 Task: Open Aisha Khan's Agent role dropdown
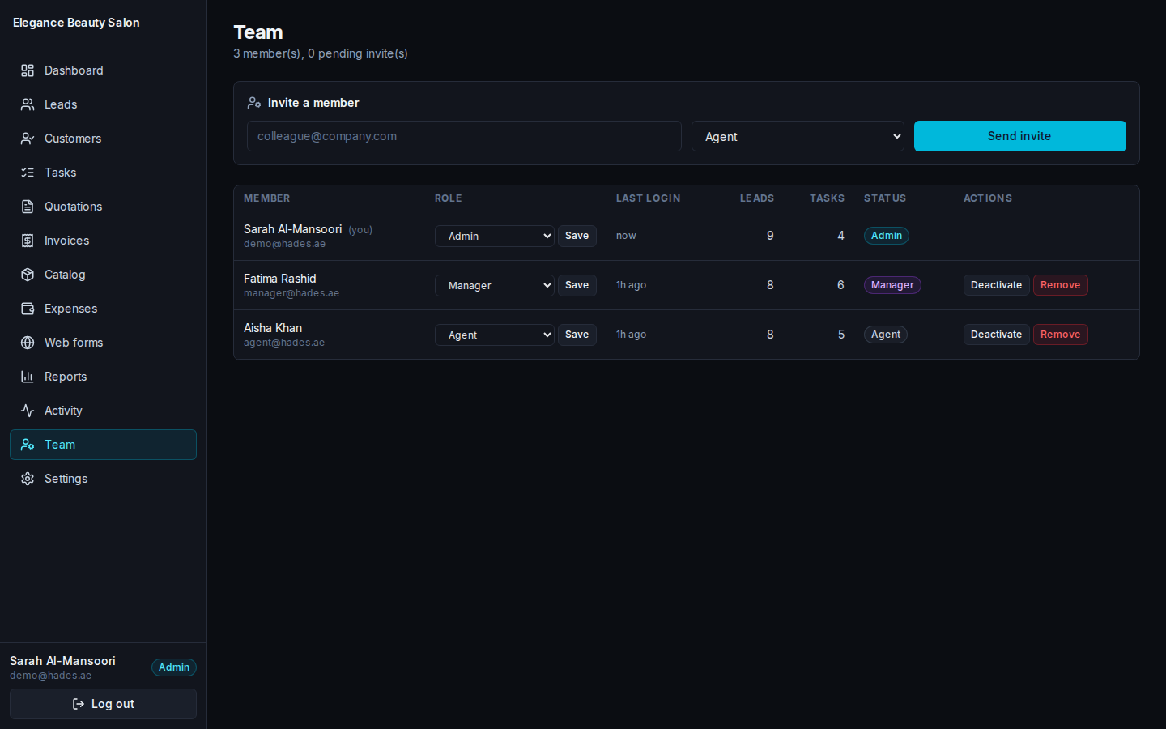(x=494, y=335)
